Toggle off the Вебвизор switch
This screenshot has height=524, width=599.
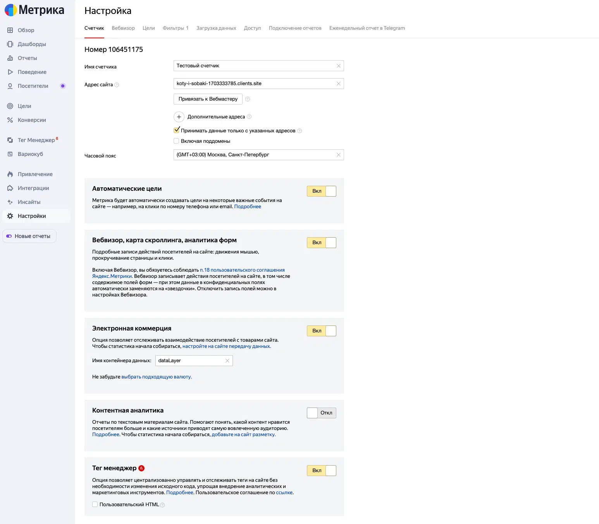[322, 243]
